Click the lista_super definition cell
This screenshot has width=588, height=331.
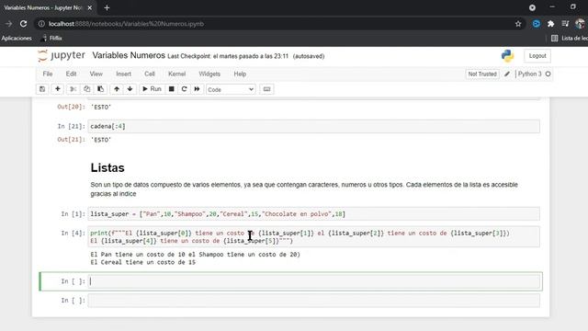314,214
